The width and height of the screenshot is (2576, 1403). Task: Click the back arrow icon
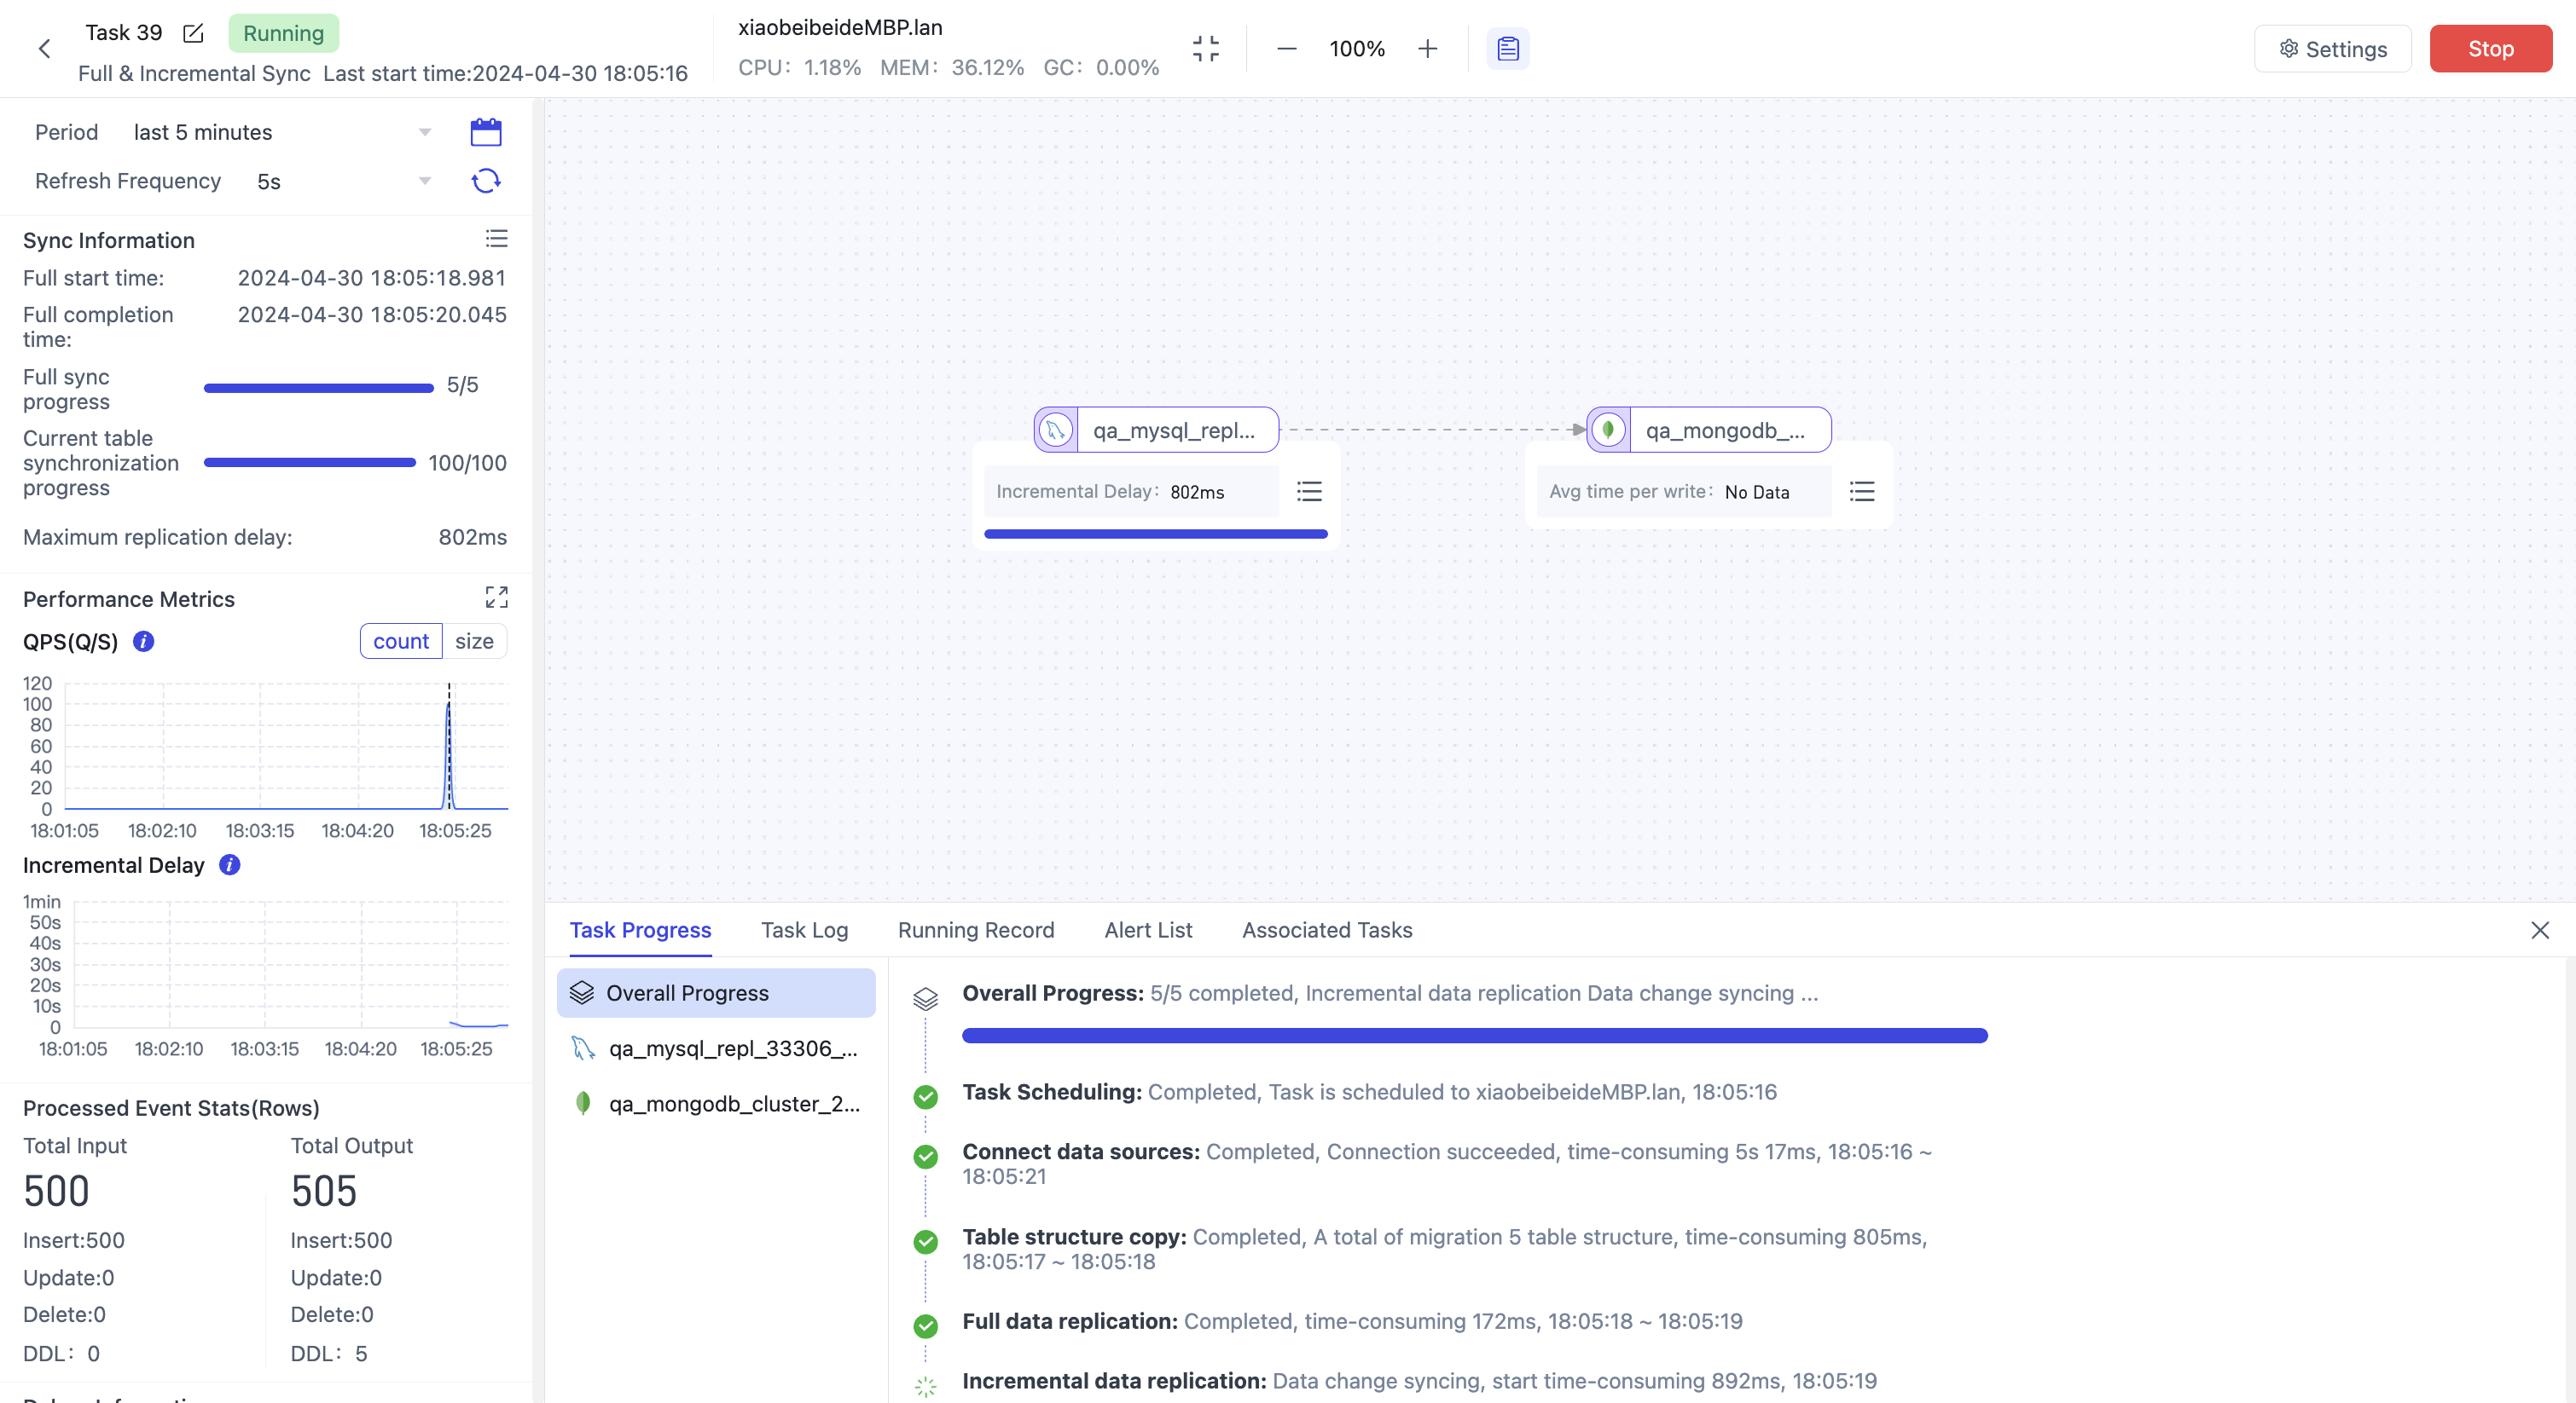tap(44, 49)
